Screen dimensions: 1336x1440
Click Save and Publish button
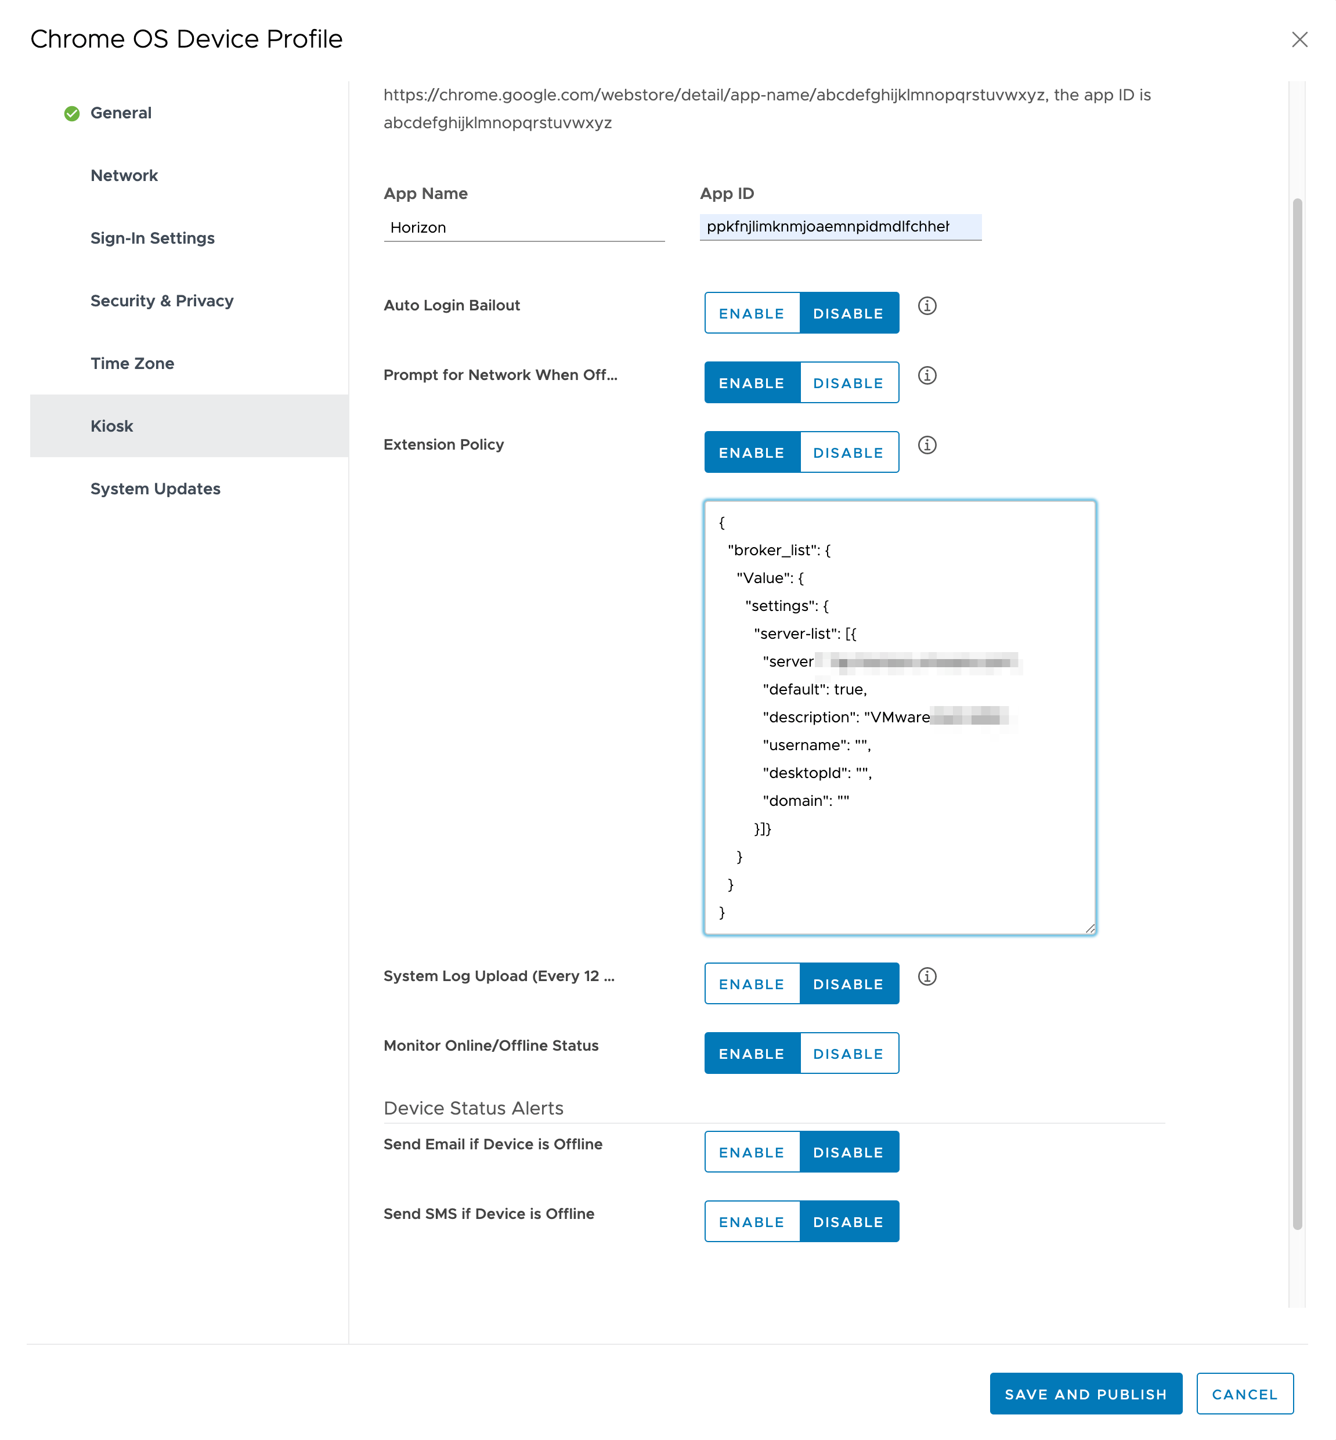point(1086,1394)
